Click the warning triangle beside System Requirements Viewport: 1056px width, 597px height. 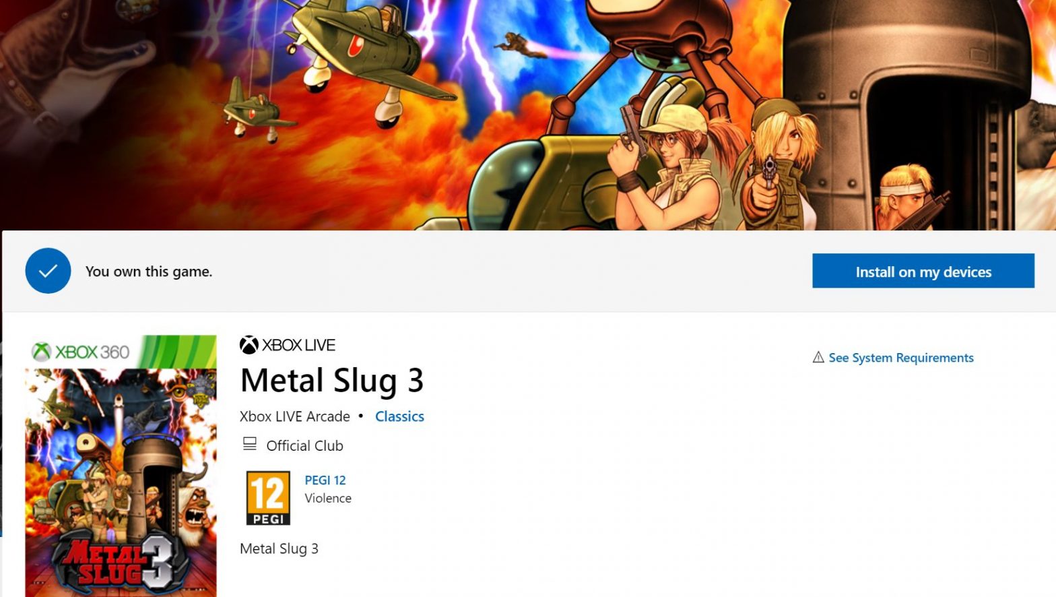pos(818,357)
